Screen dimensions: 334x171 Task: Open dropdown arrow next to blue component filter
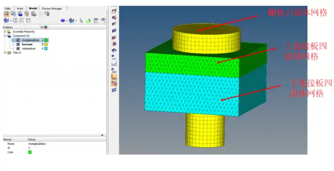(67, 21)
